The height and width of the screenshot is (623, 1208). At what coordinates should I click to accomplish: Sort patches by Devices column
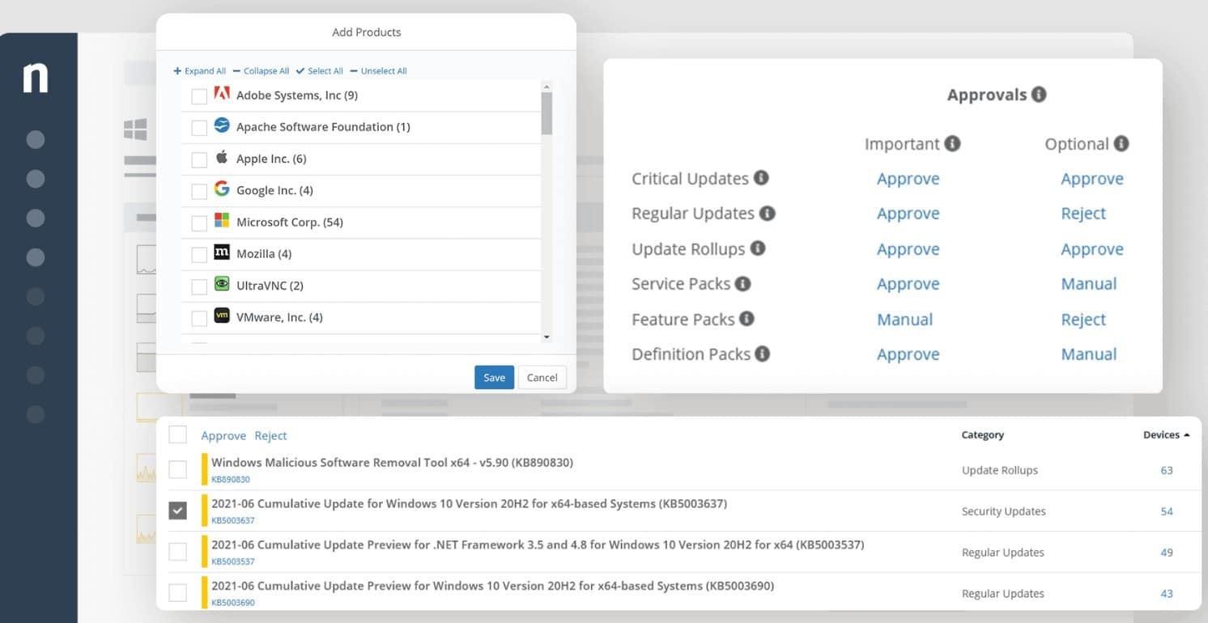[x=1167, y=434]
